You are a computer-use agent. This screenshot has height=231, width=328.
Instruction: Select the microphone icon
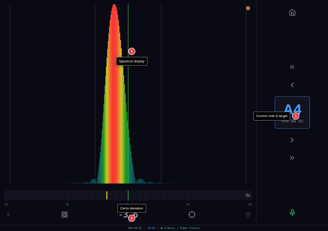point(292,213)
